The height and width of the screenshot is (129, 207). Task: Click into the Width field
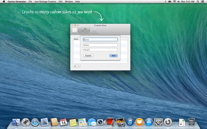click(x=100, y=45)
